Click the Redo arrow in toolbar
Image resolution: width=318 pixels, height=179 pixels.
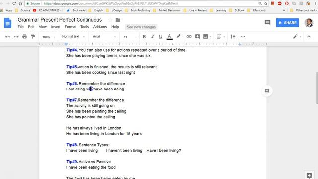tap(16, 37)
